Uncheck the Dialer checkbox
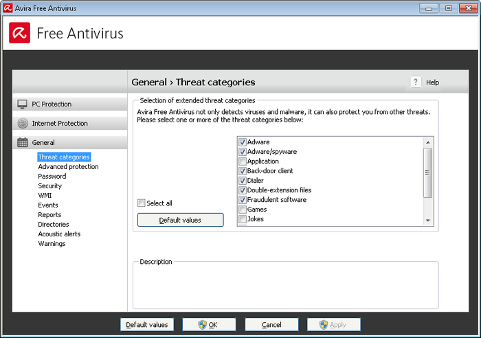The image size is (481, 338). pyautogui.click(x=243, y=181)
